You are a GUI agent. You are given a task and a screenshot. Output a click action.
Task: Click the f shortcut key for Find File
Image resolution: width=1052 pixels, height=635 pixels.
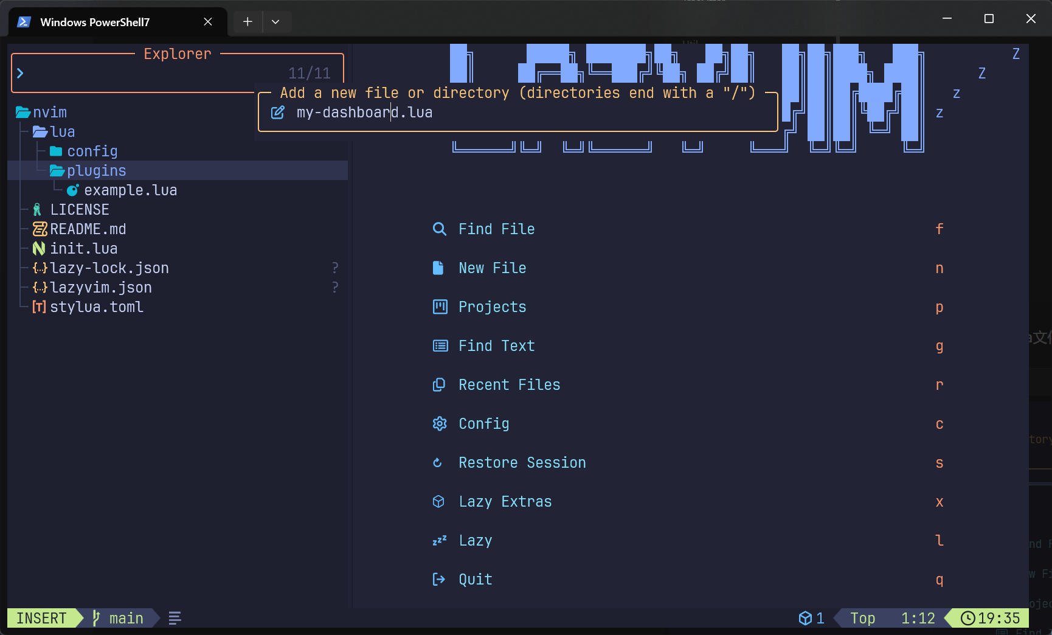(940, 229)
